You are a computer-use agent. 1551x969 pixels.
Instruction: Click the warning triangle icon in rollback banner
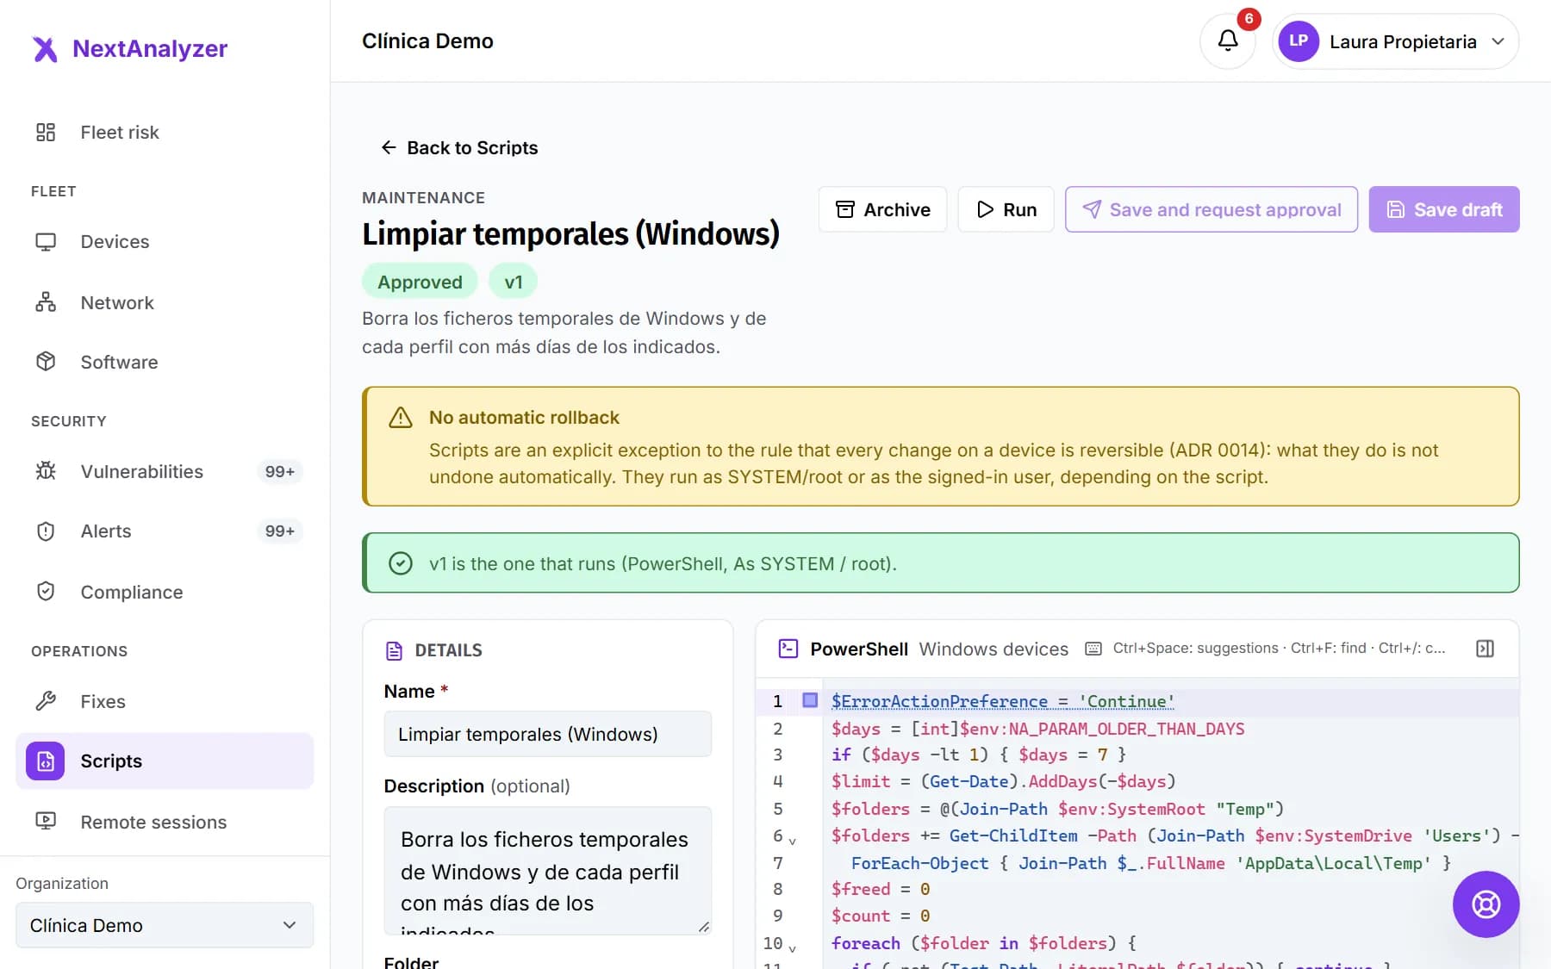point(401,418)
